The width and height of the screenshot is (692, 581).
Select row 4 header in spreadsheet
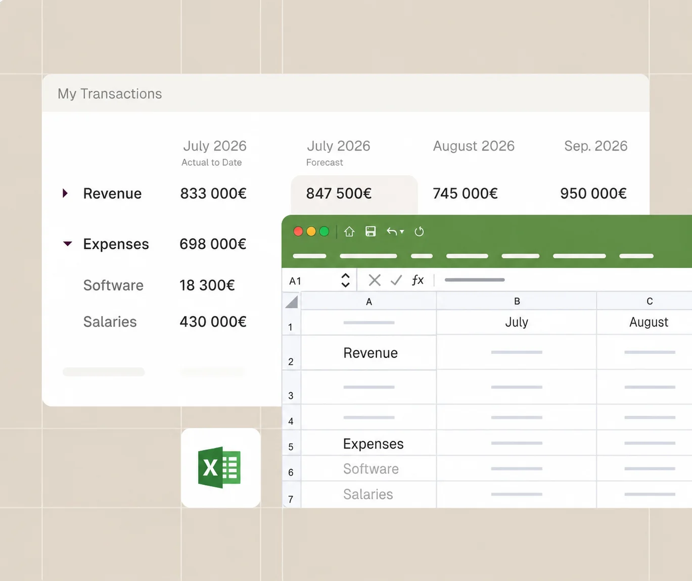click(x=291, y=417)
